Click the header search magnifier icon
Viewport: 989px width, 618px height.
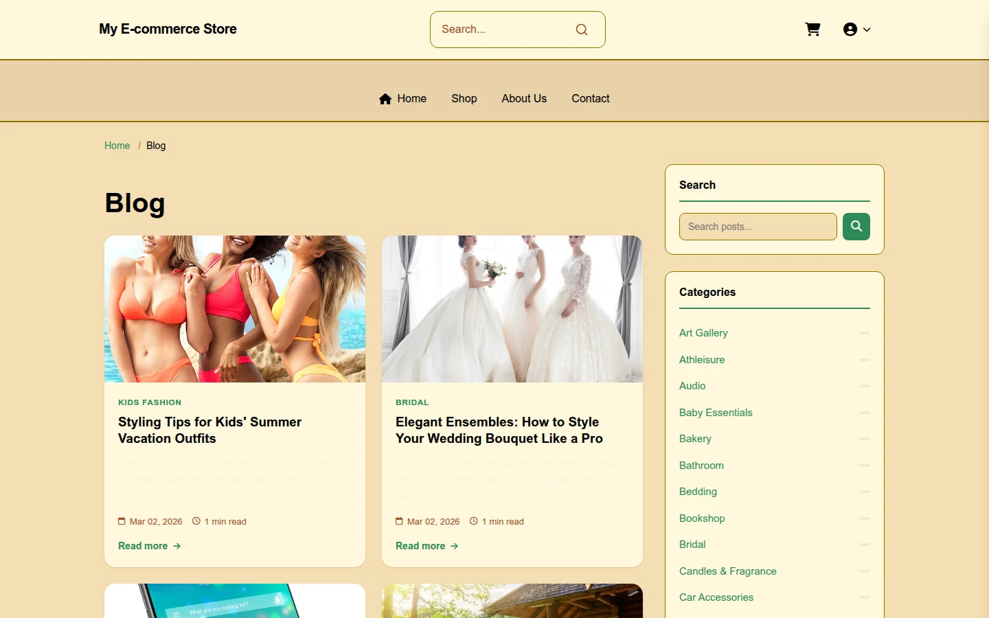tap(582, 30)
